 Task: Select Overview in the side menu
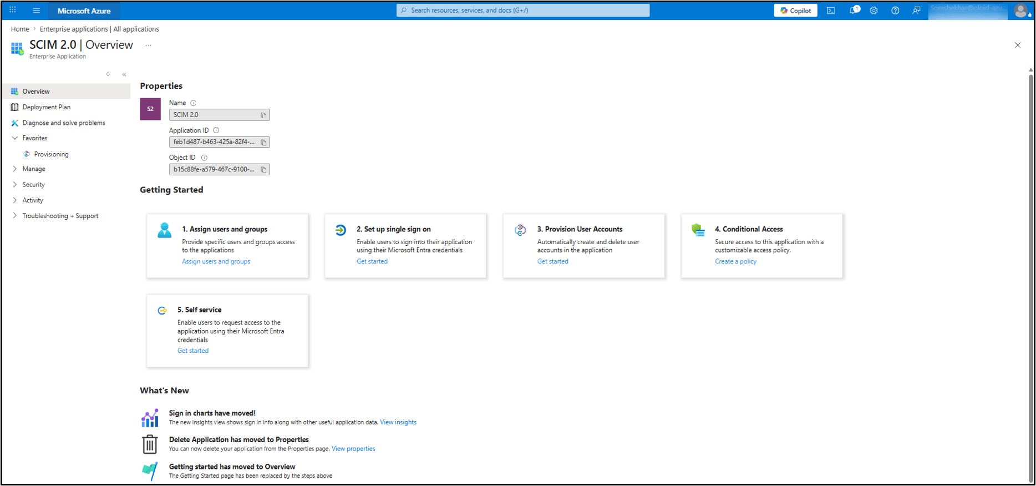pyautogui.click(x=67, y=92)
